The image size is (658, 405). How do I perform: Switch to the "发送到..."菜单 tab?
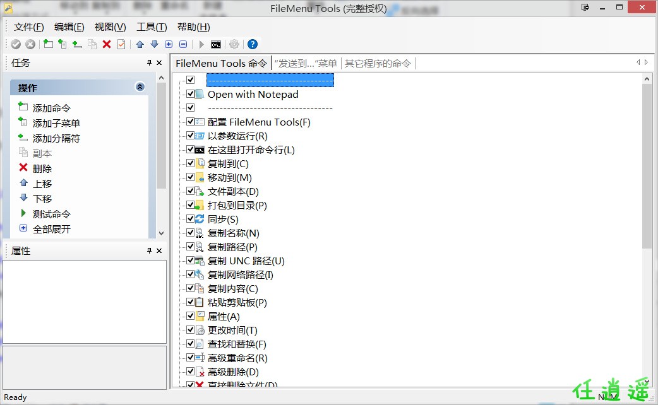coord(306,63)
